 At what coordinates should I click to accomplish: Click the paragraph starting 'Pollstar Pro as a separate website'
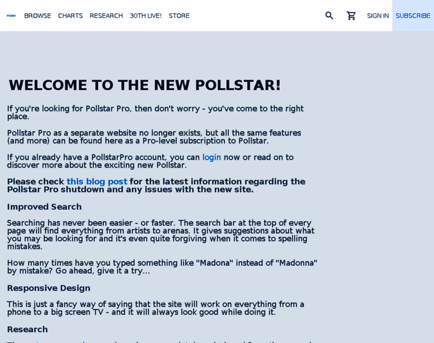154,137
